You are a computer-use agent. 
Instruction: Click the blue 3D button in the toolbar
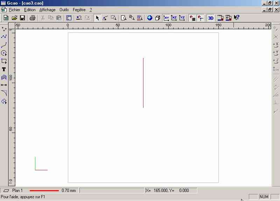pyautogui.click(x=211, y=18)
